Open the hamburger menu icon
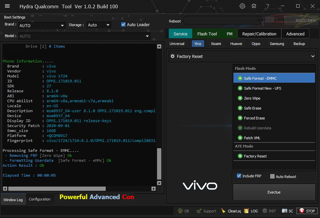 pos(7,6)
